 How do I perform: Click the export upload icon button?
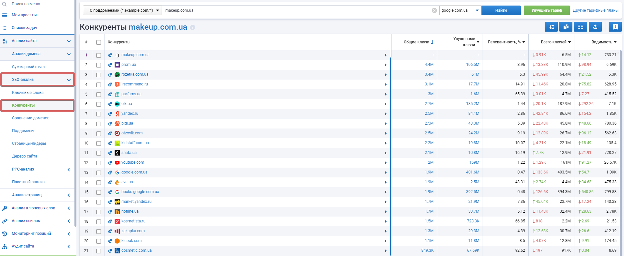(x=595, y=27)
